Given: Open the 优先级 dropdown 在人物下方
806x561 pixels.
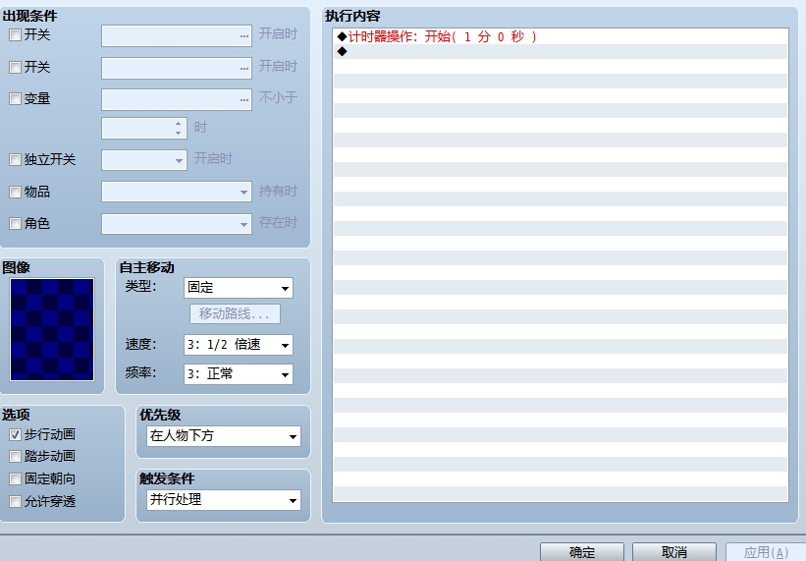Looking at the screenshot, I should pos(224,436).
